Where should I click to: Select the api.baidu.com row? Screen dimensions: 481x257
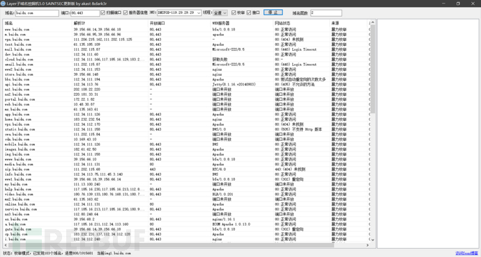tap(186, 84)
